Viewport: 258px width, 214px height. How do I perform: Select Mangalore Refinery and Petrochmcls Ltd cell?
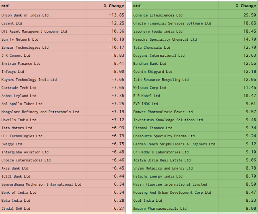click(43, 112)
